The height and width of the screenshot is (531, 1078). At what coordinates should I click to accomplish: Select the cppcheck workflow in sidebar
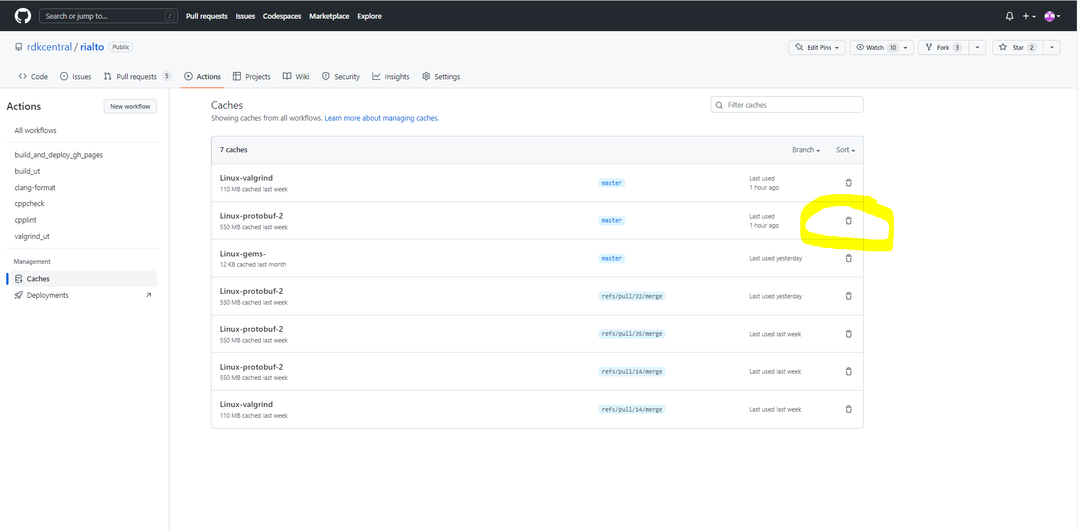[x=29, y=204]
